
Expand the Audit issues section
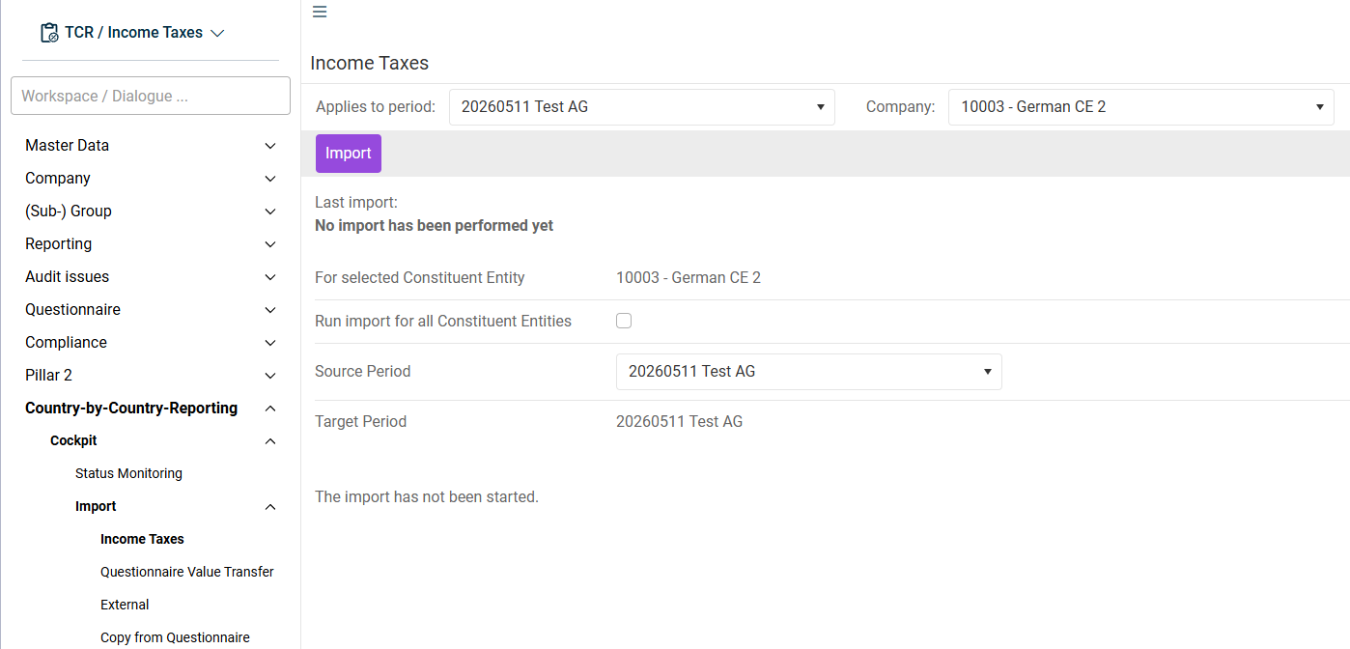coord(151,277)
